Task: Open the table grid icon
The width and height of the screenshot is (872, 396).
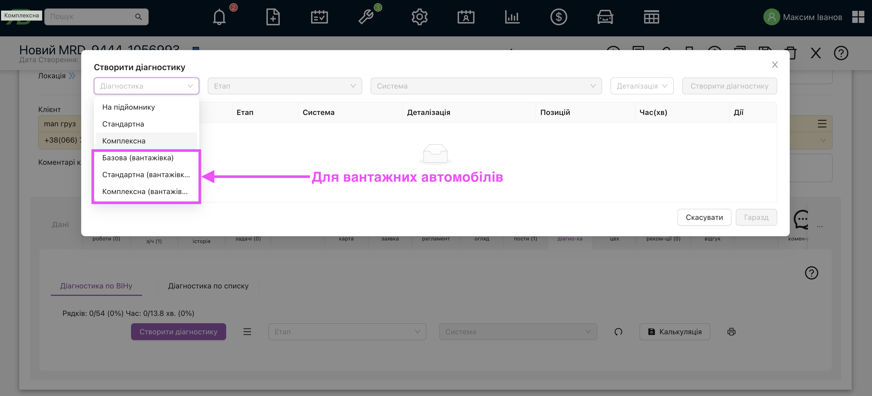Action: pyautogui.click(x=651, y=17)
